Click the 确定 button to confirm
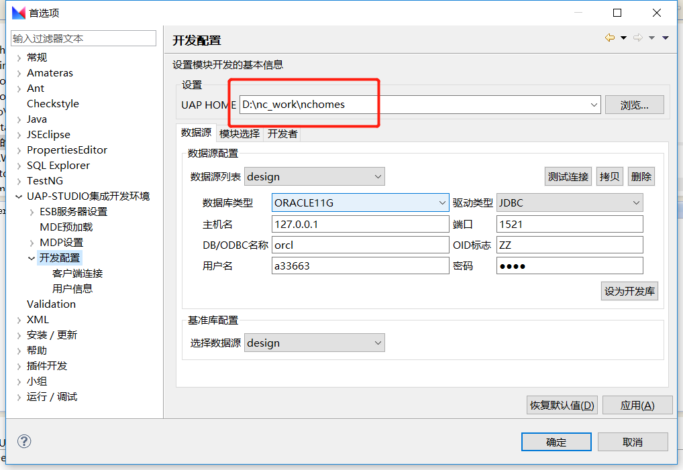 [556, 441]
